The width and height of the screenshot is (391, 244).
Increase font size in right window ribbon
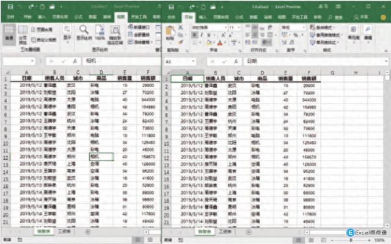coord(224,35)
